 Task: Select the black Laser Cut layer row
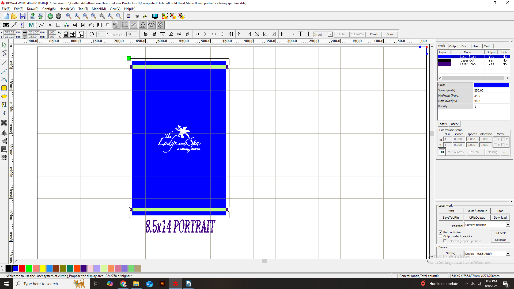[473, 60]
